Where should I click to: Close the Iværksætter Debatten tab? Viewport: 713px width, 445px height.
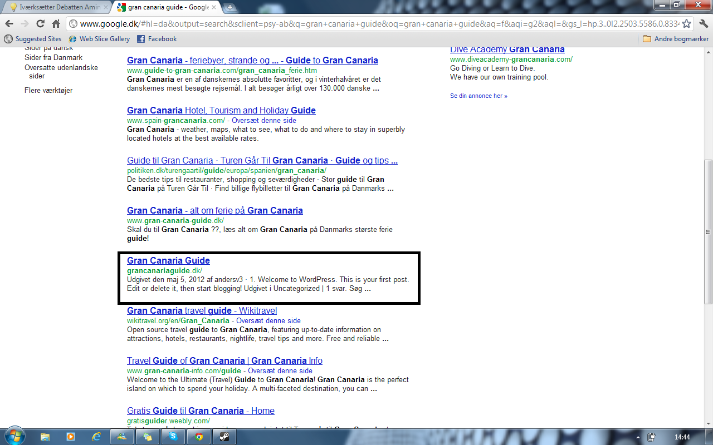point(106,8)
